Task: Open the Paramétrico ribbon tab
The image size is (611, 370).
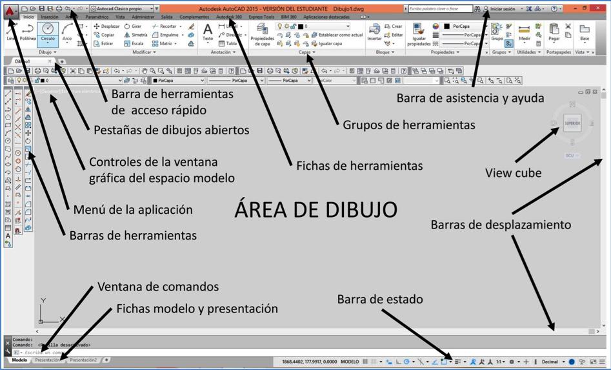Action: (x=97, y=17)
